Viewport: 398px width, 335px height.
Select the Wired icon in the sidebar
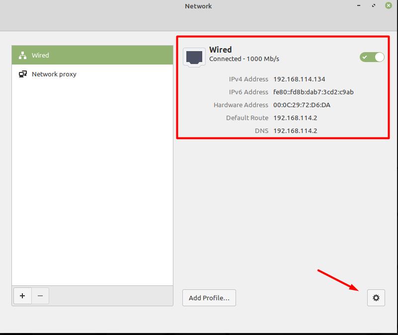pos(22,55)
